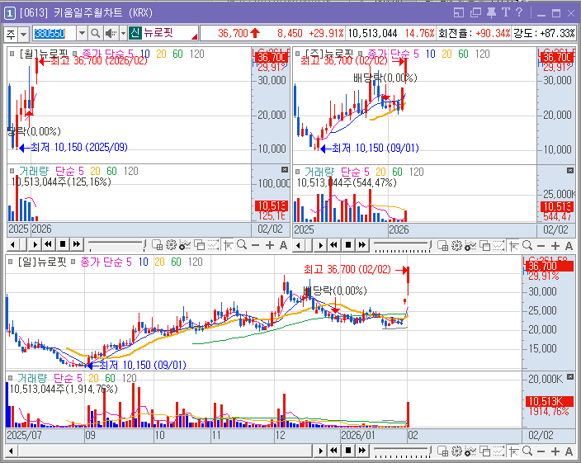Click stop button under daily chart
581x463 pixels.
coord(348,451)
